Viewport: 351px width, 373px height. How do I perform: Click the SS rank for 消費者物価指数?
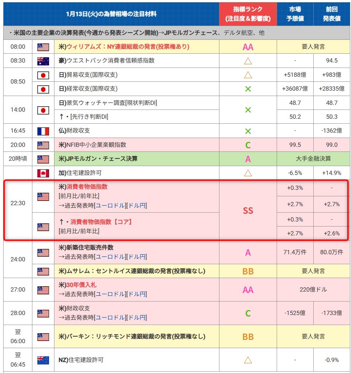pos(248,211)
